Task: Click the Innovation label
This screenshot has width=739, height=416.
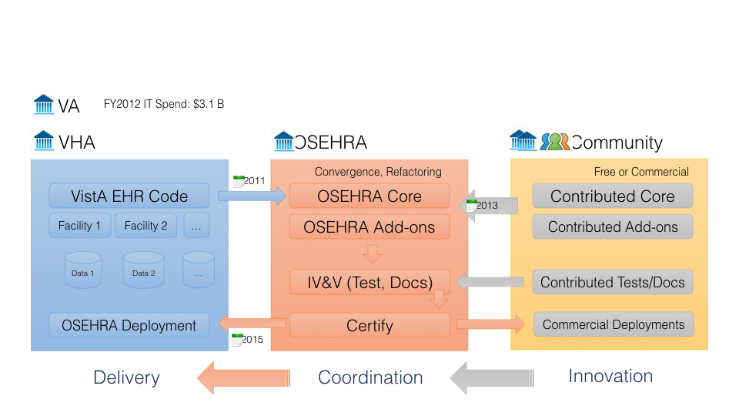Action: pos(610,376)
